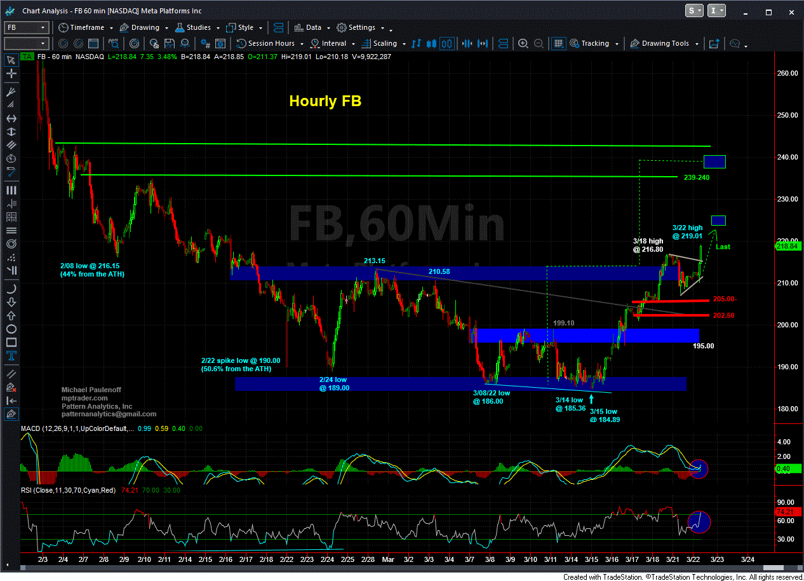Switch to solid candlestick chart style
Image resolution: width=804 pixels, height=581 pixels.
coord(432,43)
